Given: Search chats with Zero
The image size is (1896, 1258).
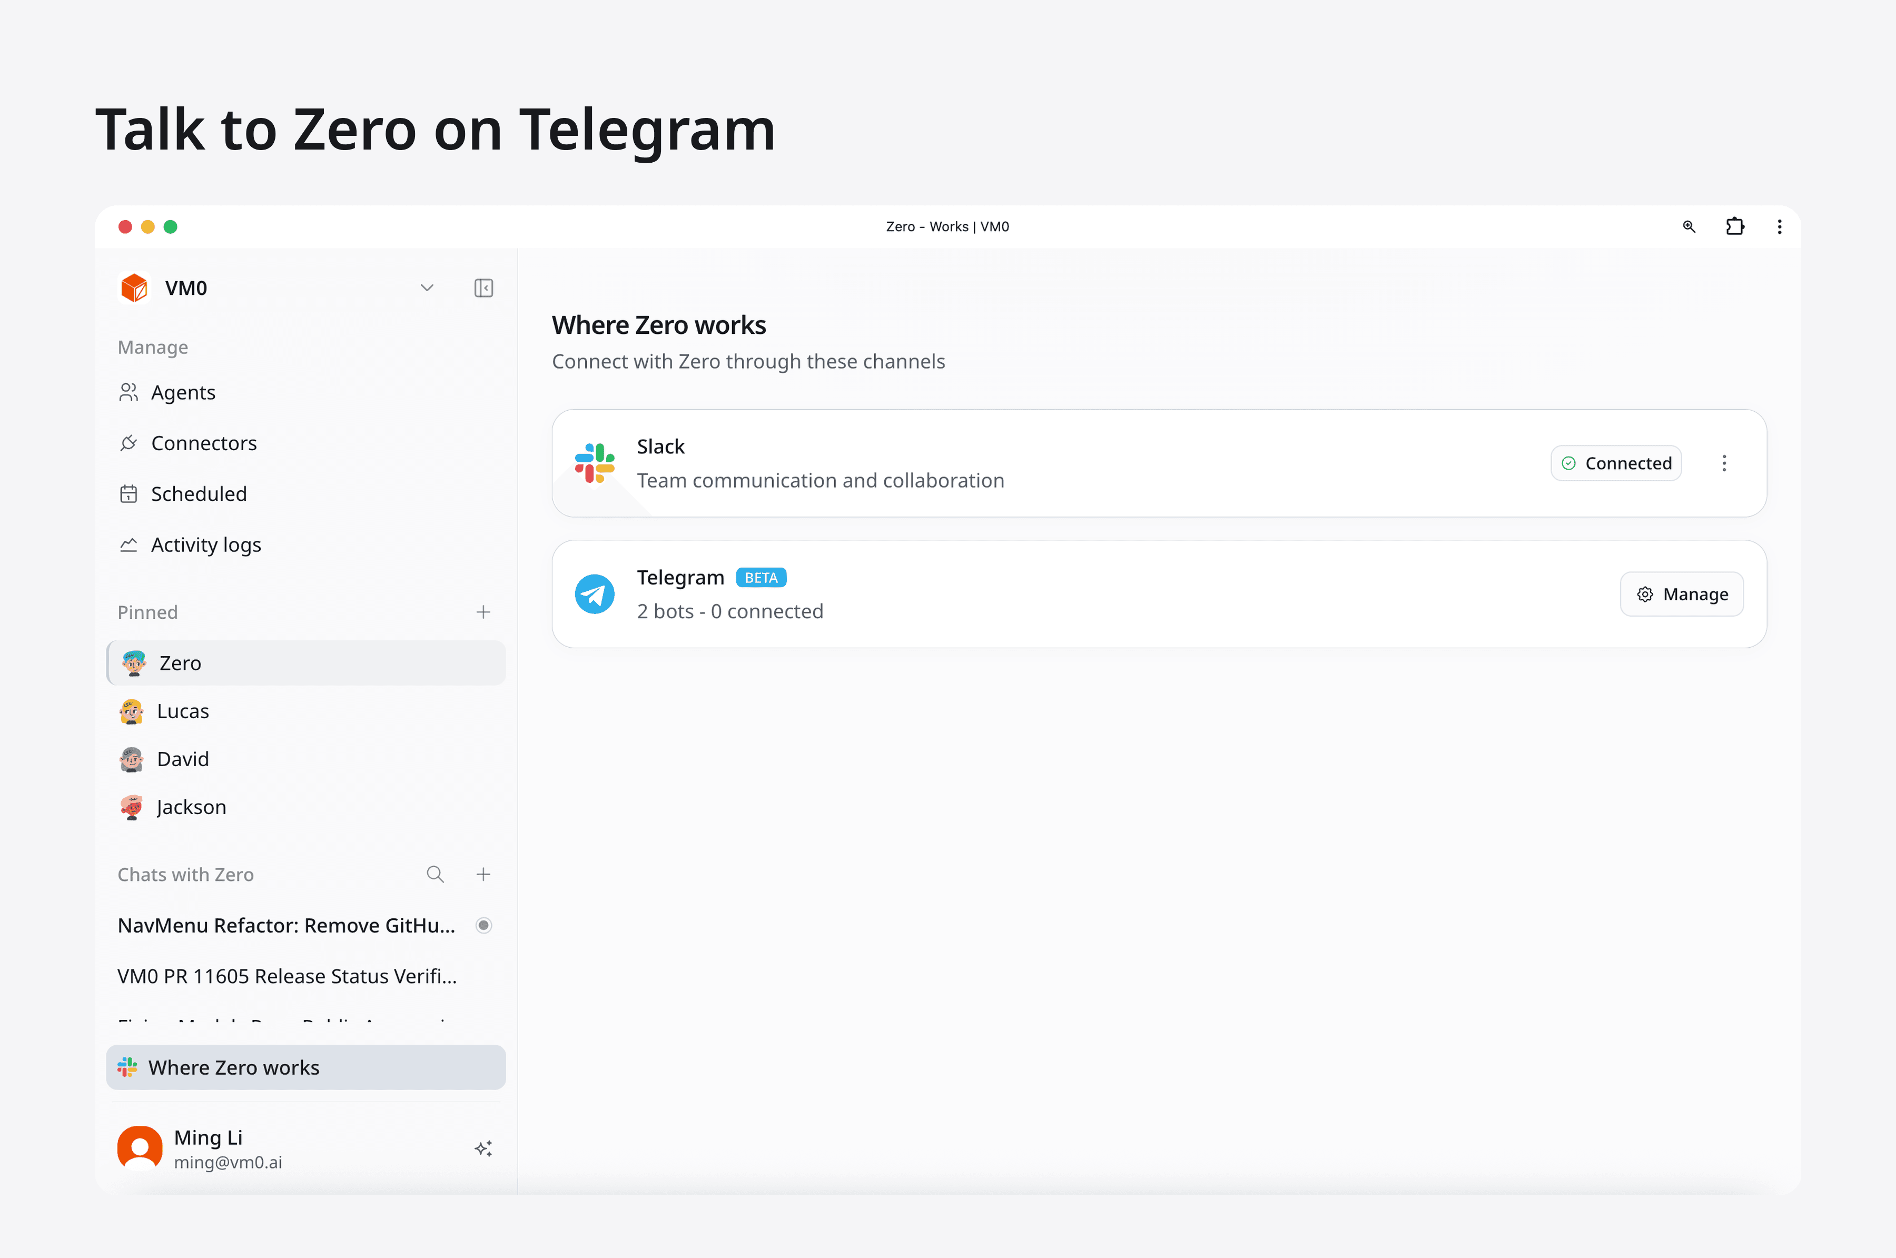Looking at the screenshot, I should tap(435, 875).
